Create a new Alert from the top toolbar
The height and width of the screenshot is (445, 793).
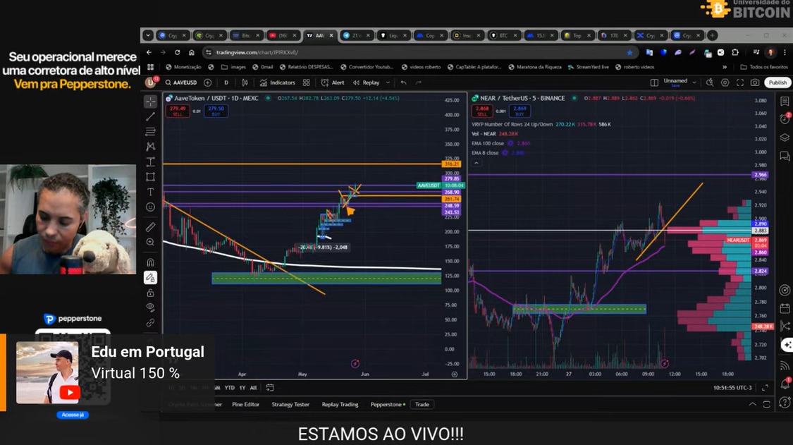(x=331, y=83)
